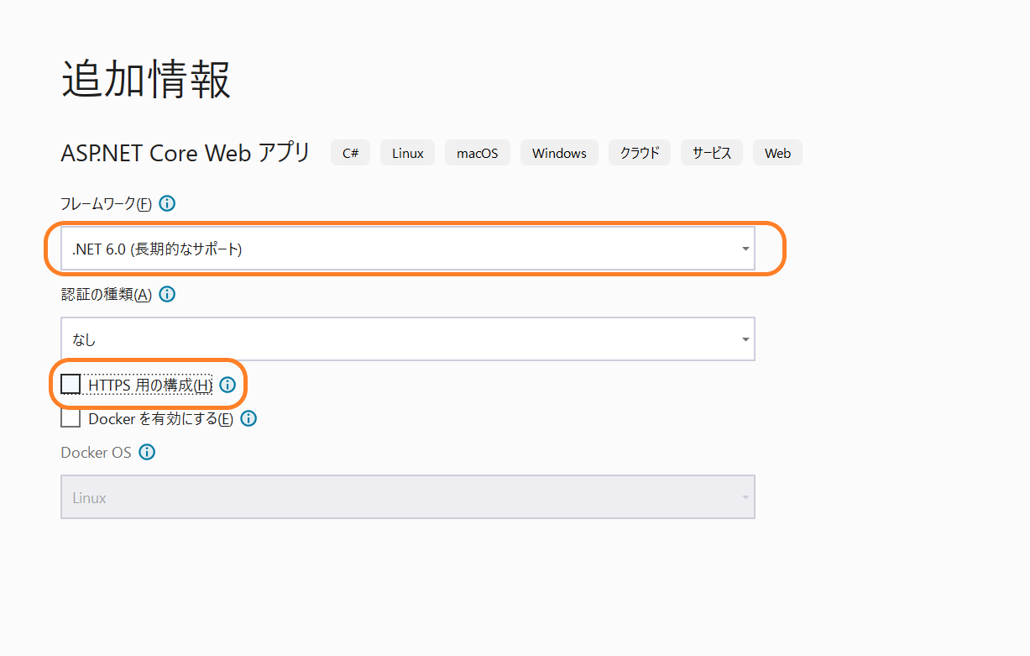This screenshot has width=1030, height=656.
Task: Click the info icon next to Docker を有効にする
Action: pyautogui.click(x=248, y=418)
